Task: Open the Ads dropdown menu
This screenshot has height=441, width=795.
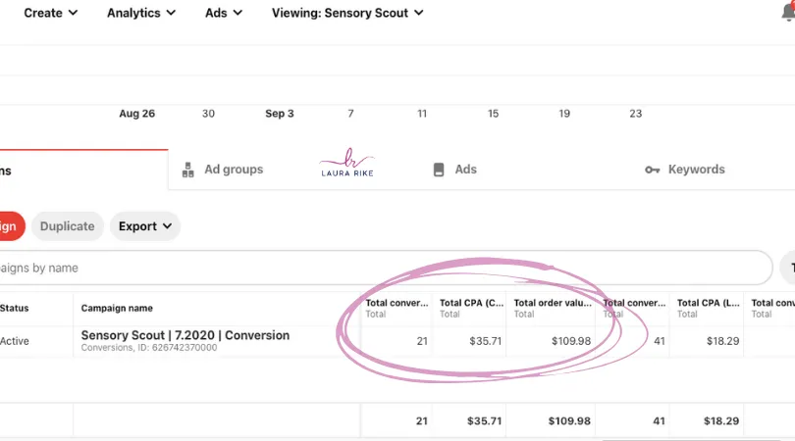Action: tap(223, 13)
